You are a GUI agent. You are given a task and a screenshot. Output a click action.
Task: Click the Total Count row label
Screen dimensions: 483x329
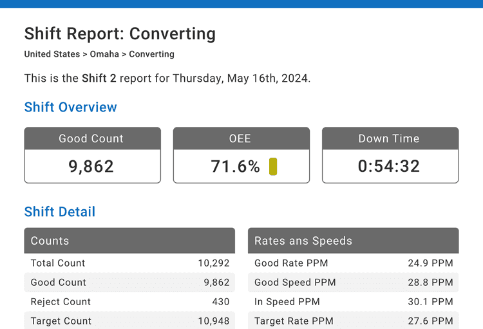(58, 263)
